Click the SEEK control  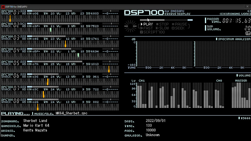coord(178,28)
